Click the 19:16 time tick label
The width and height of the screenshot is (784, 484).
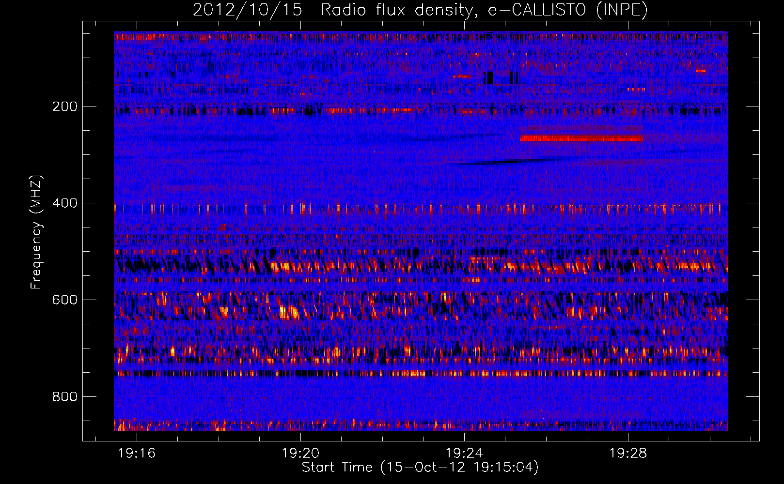click(x=137, y=454)
